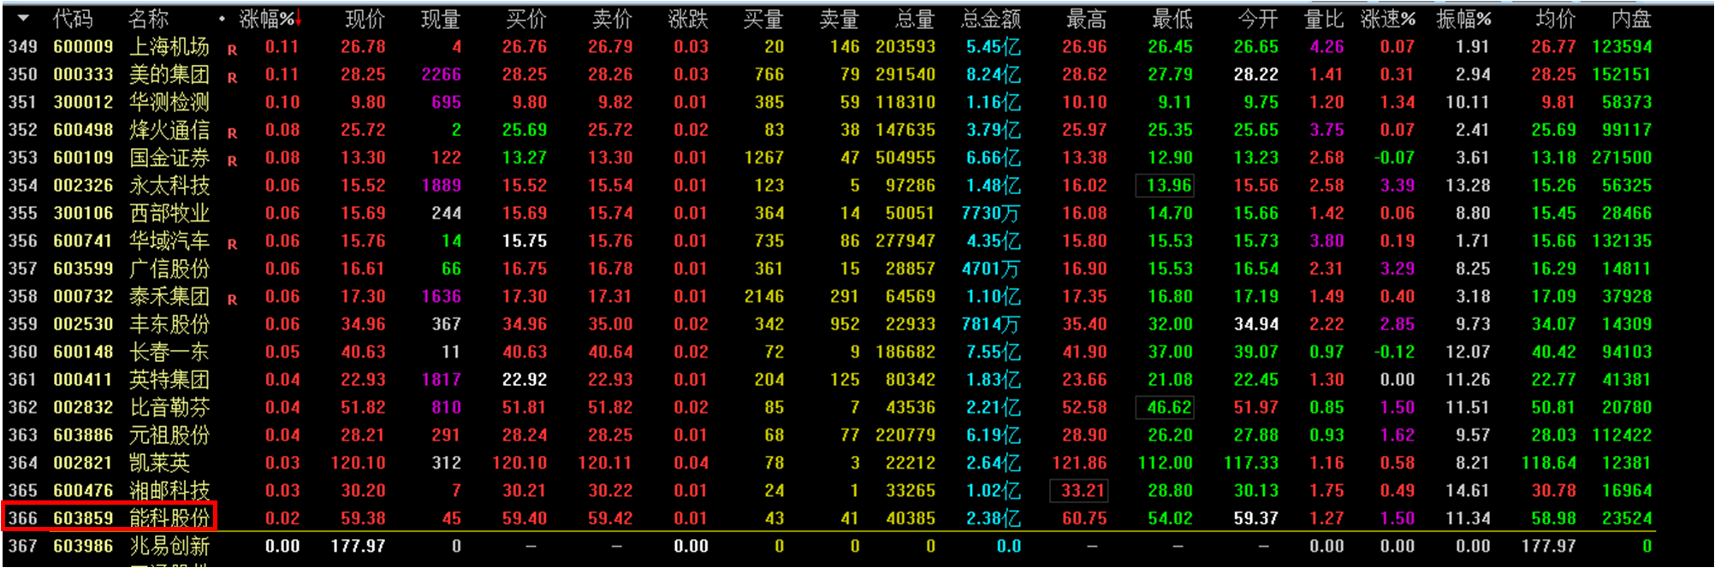Select the stock name 兆易创新
This screenshot has width=1715, height=568.
pos(169,546)
